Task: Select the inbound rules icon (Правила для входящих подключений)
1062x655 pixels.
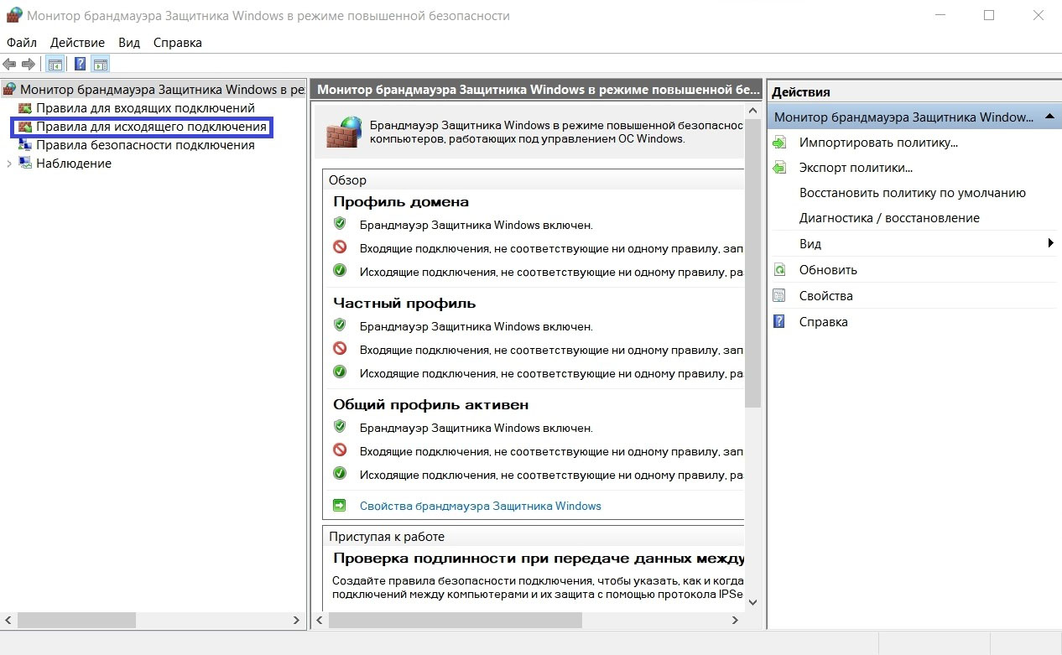Action: [x=25, y=108]
